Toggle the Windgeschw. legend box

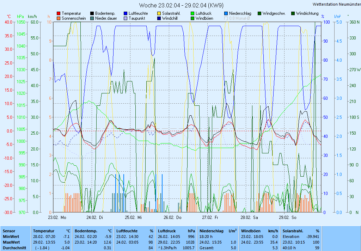click(x=259, y=14)
